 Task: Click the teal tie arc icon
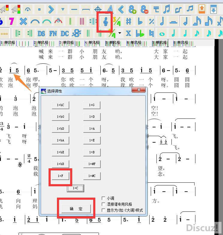coord(47,21)
